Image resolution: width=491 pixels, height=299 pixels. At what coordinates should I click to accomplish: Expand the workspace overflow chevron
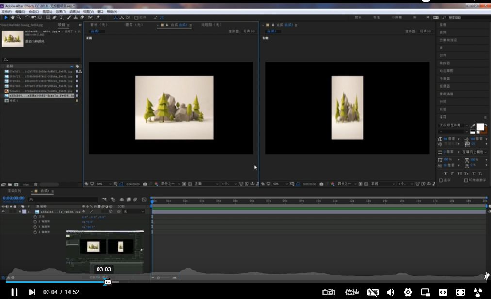coord(428,17)
